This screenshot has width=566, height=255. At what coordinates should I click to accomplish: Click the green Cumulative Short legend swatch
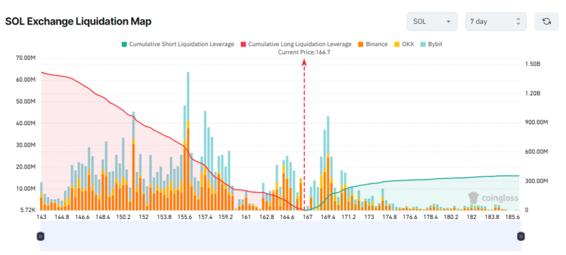pos(124,45)
